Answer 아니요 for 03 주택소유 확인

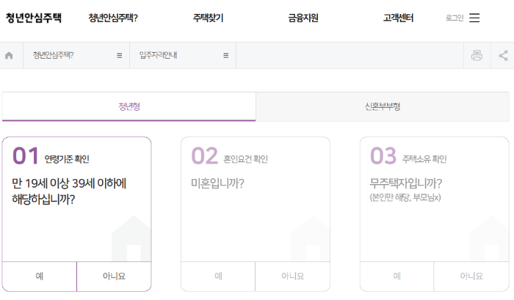pyautogui.click(x=471, y=276)
